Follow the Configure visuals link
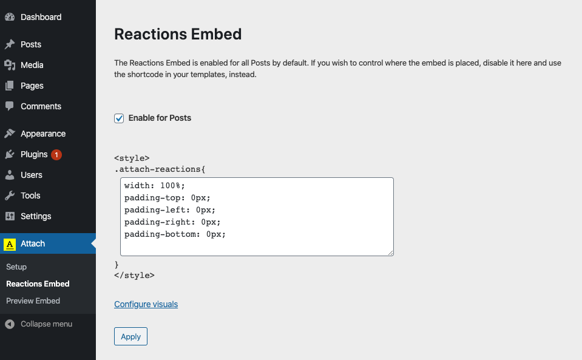The image size is (582, 360). (x=146, y=304)
